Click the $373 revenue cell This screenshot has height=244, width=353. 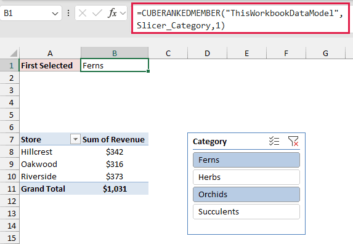[115, 176]
